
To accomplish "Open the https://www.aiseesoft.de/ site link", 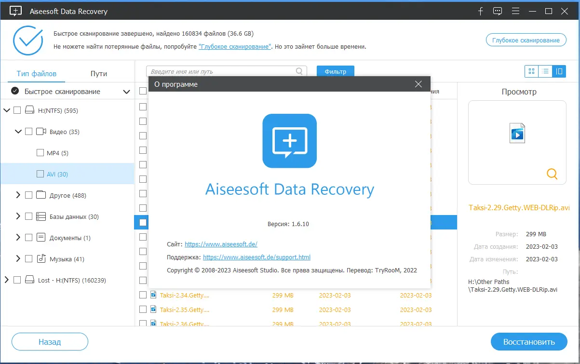I will [x=221, y=244].
